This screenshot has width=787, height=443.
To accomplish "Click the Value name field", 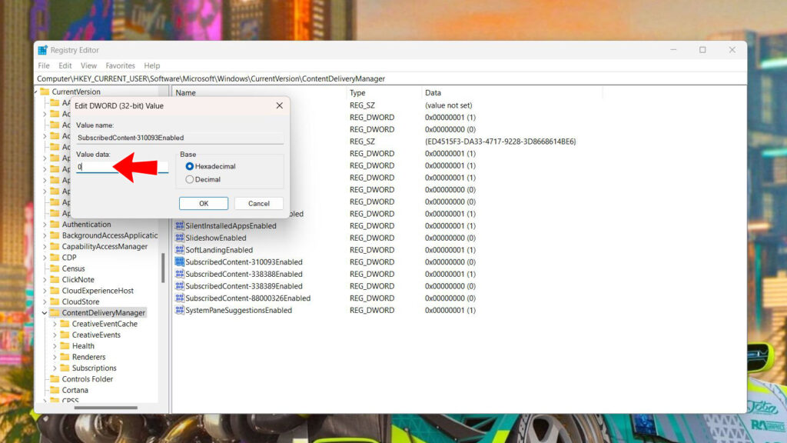I will (x=180, y=138).
